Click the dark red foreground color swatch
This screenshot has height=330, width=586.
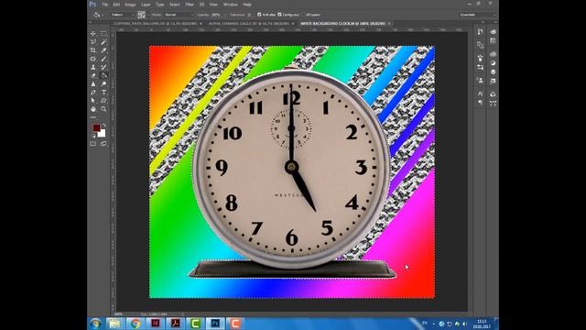coord(96,128)
